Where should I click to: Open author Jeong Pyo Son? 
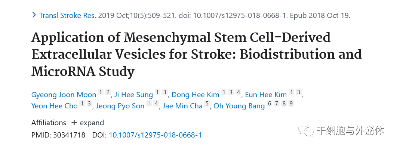(x=120, y=106)
